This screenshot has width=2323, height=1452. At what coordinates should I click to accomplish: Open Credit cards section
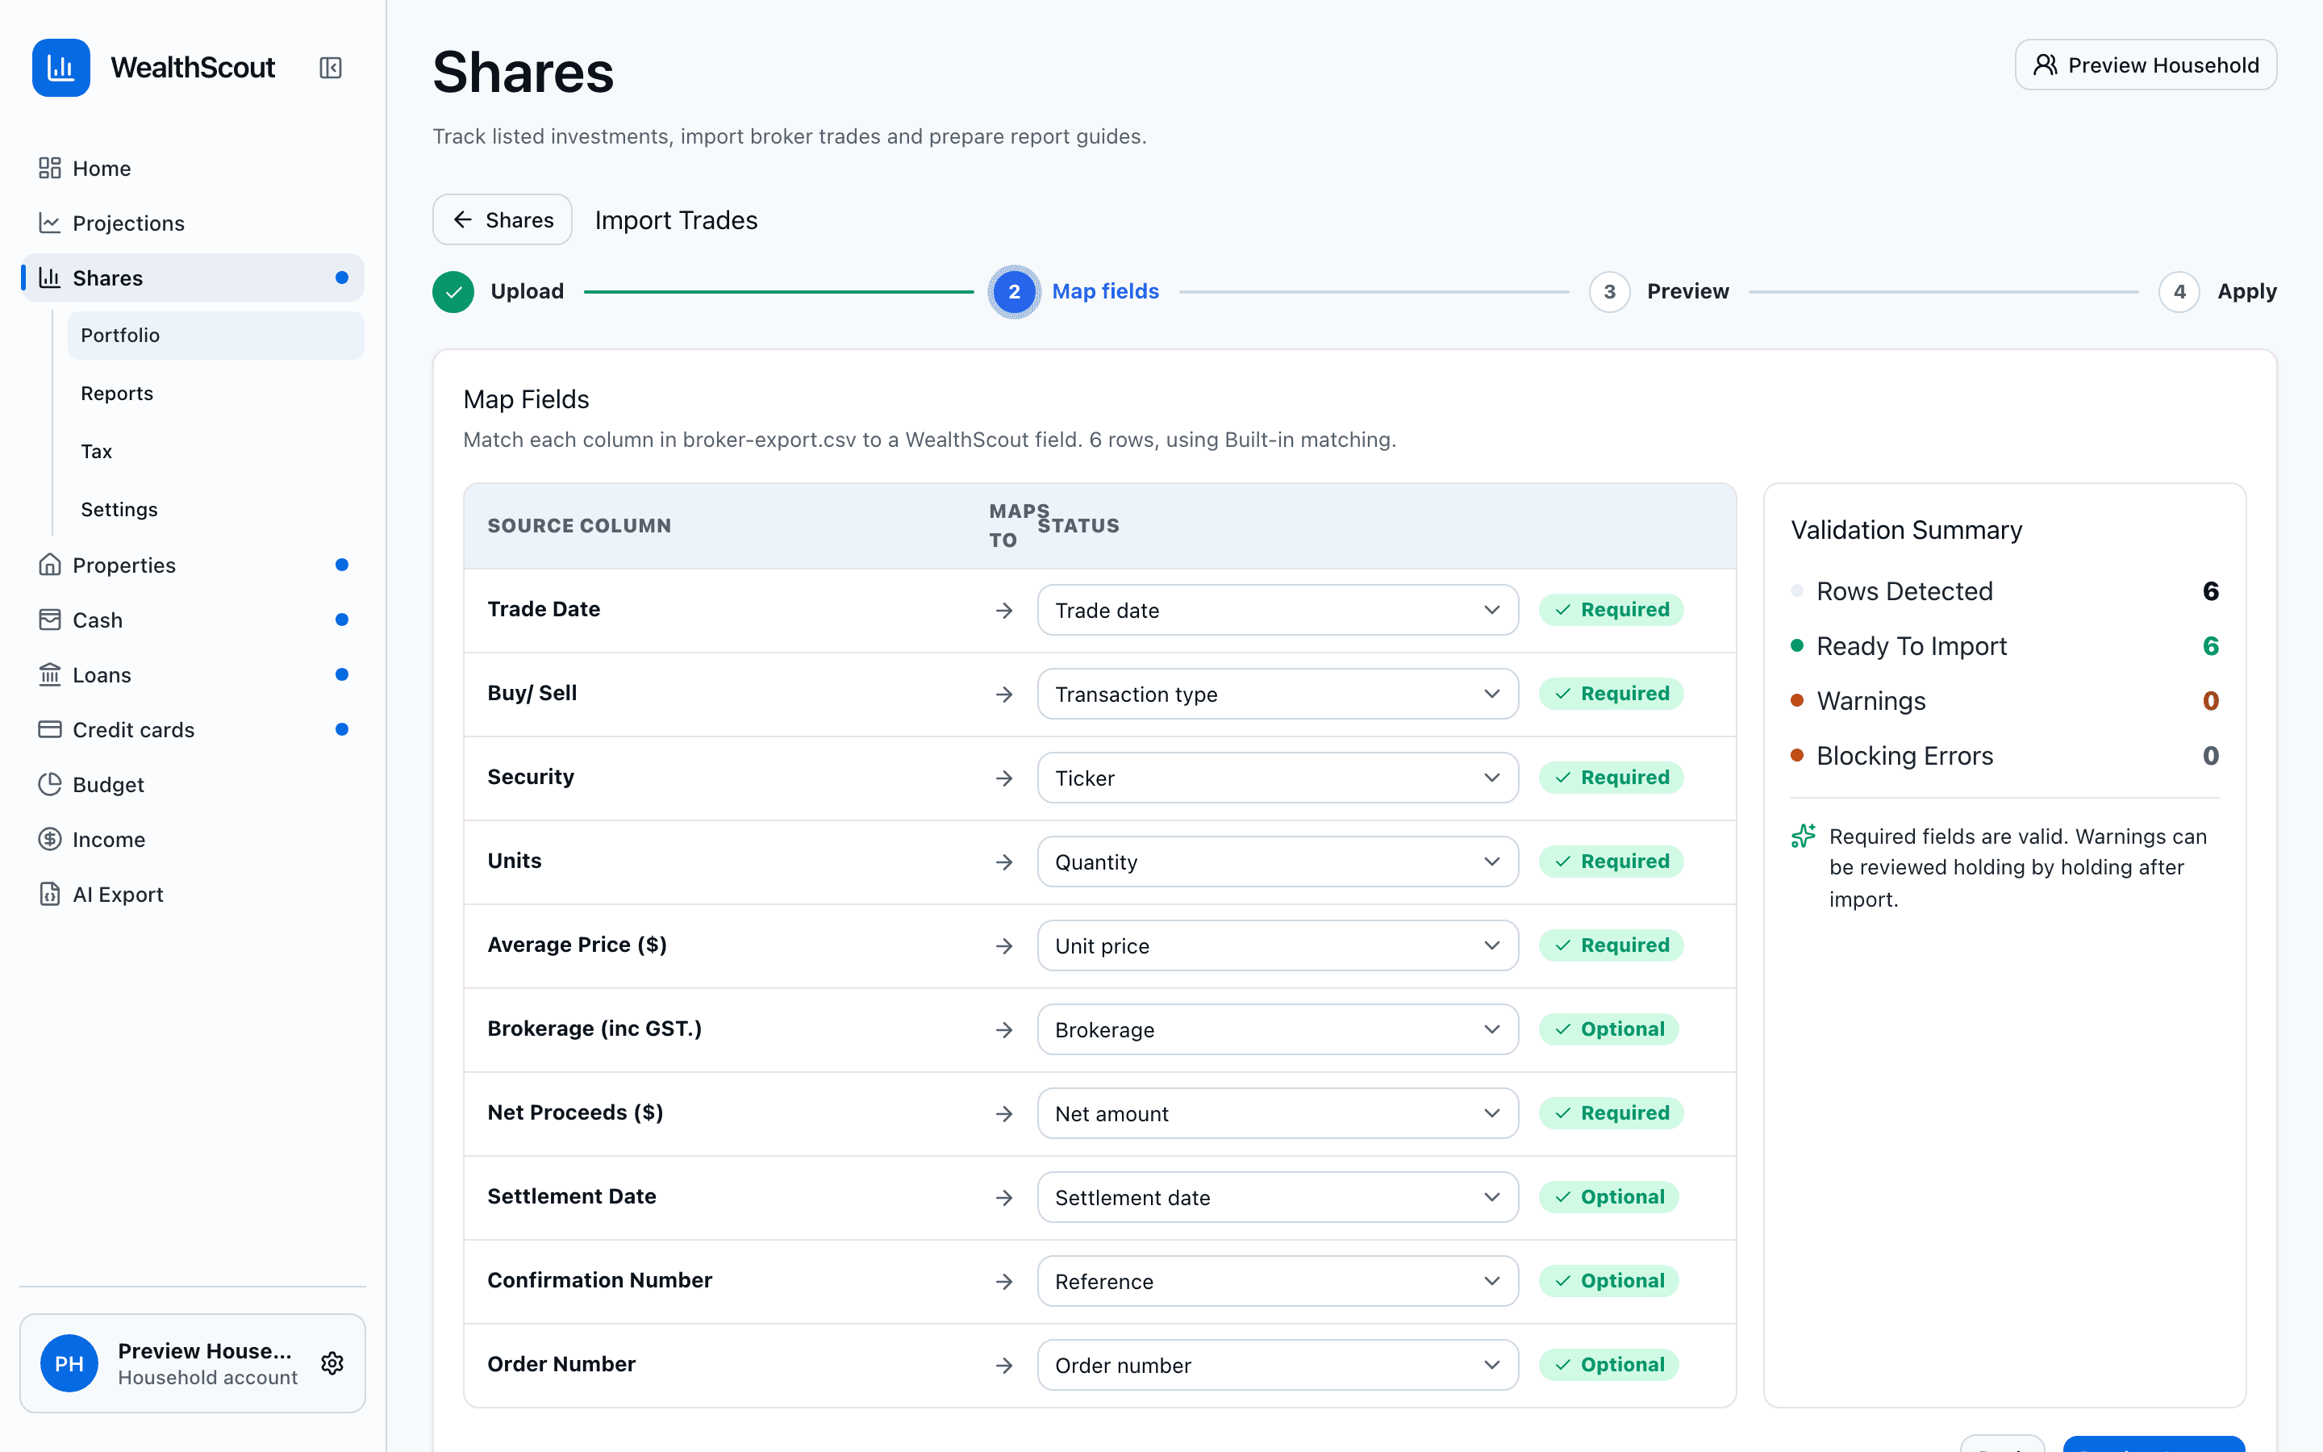192,729
